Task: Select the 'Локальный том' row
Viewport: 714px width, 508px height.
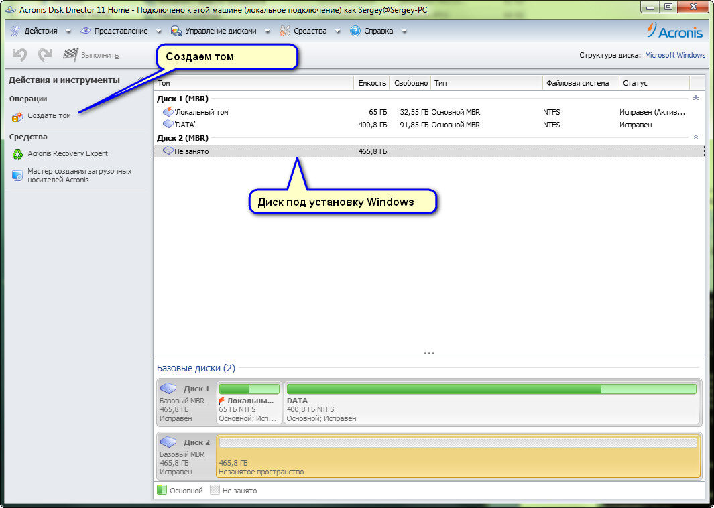Action: (x=429, y=112)
